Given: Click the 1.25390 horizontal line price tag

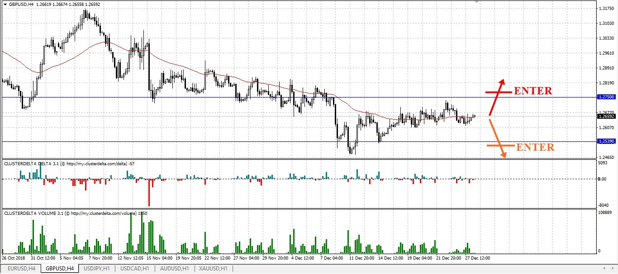Looking at the screenshot, I should (606, 142).
